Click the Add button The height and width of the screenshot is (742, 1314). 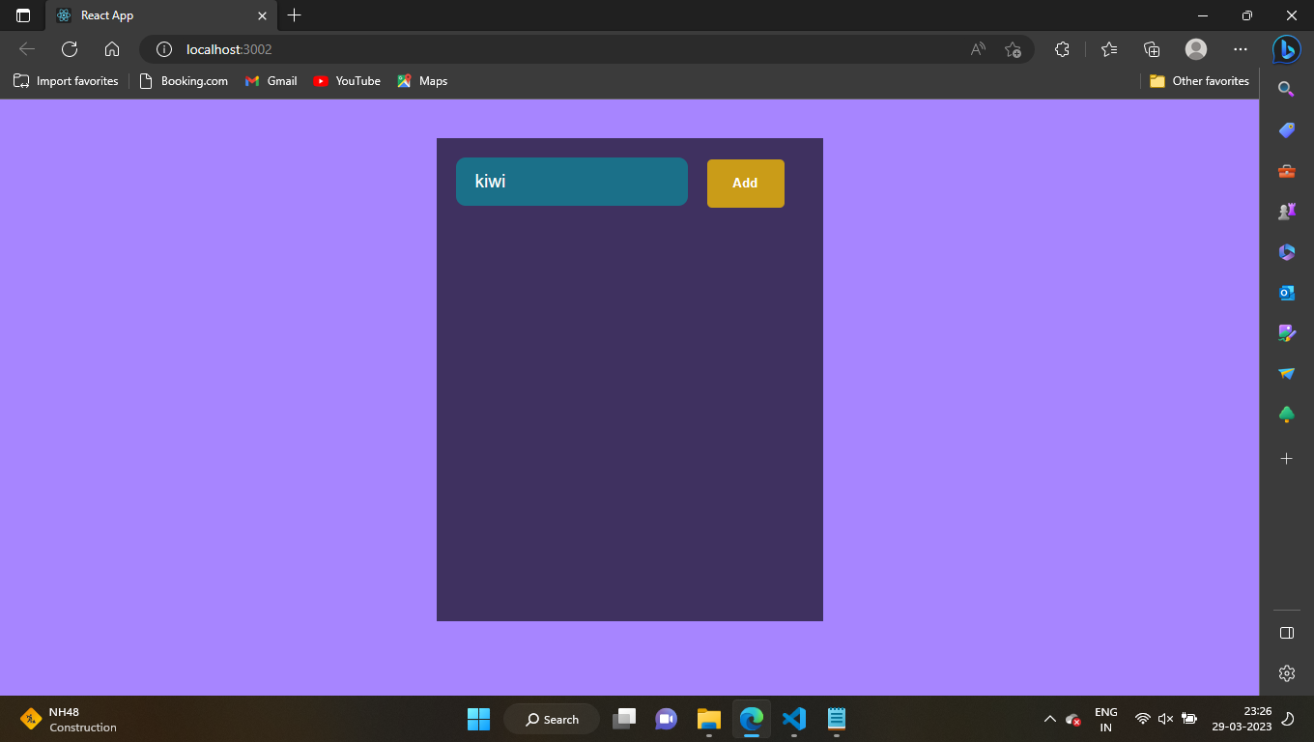[x=745, y=183]
